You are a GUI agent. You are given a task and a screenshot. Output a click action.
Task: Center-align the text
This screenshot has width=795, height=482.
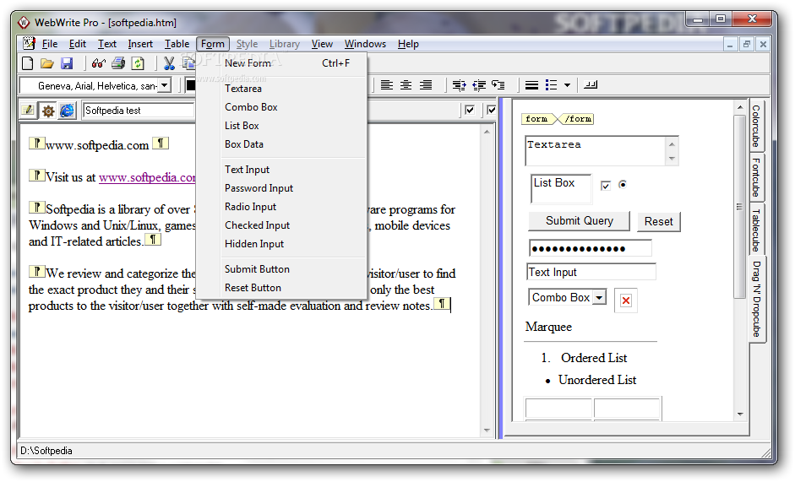click(406, 85)
